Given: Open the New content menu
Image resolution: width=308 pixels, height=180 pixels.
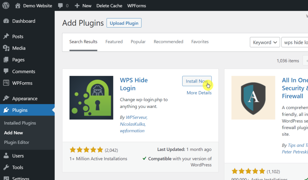Looking at the screenshot, I should 87,6.
